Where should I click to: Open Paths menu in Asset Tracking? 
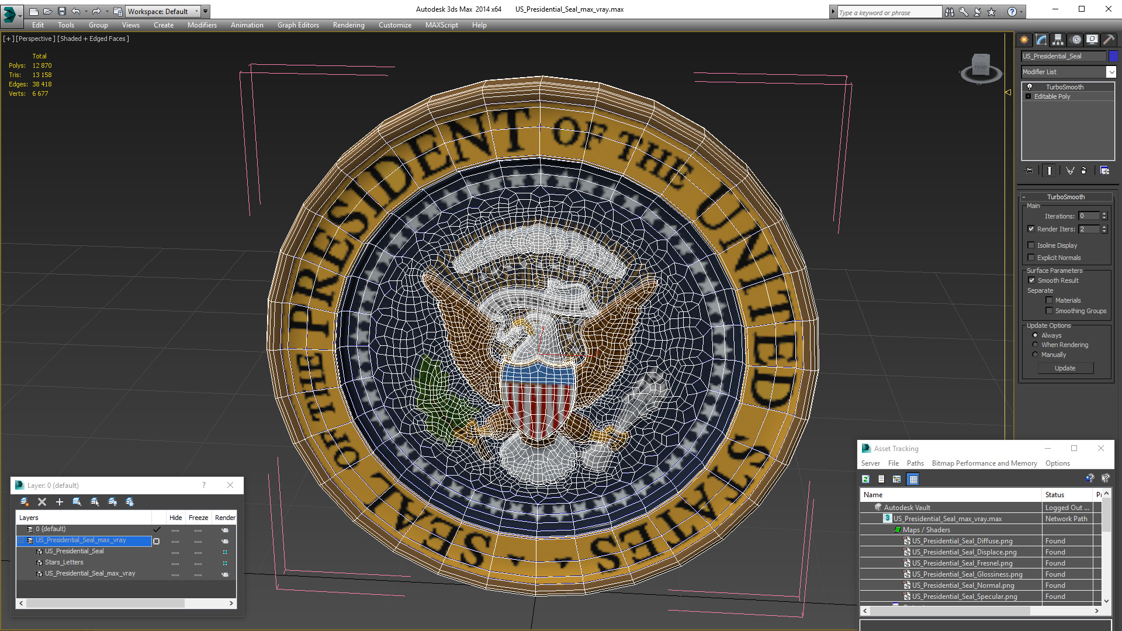click(915, 463)
